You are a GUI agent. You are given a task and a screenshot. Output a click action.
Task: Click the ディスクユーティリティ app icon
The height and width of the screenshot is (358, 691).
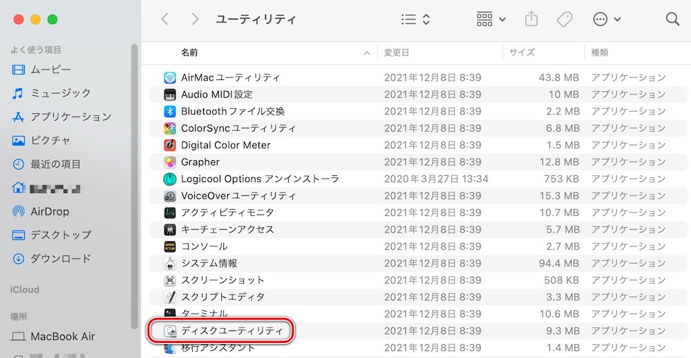point(170,330)
